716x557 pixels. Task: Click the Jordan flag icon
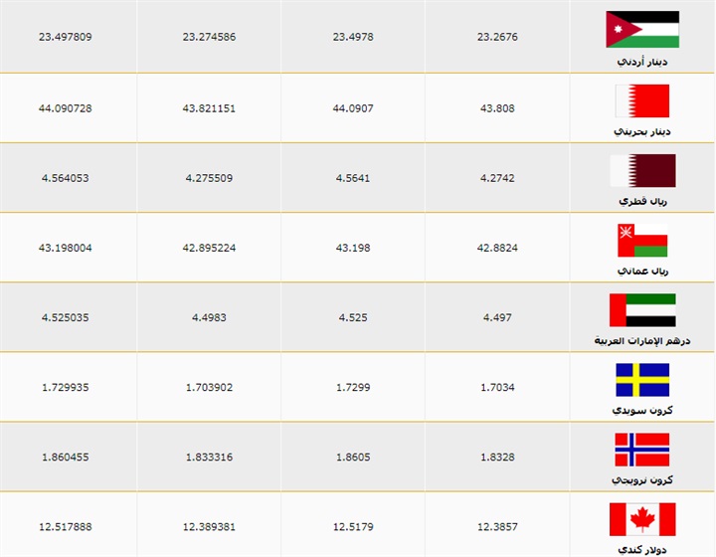pos(642,30)
